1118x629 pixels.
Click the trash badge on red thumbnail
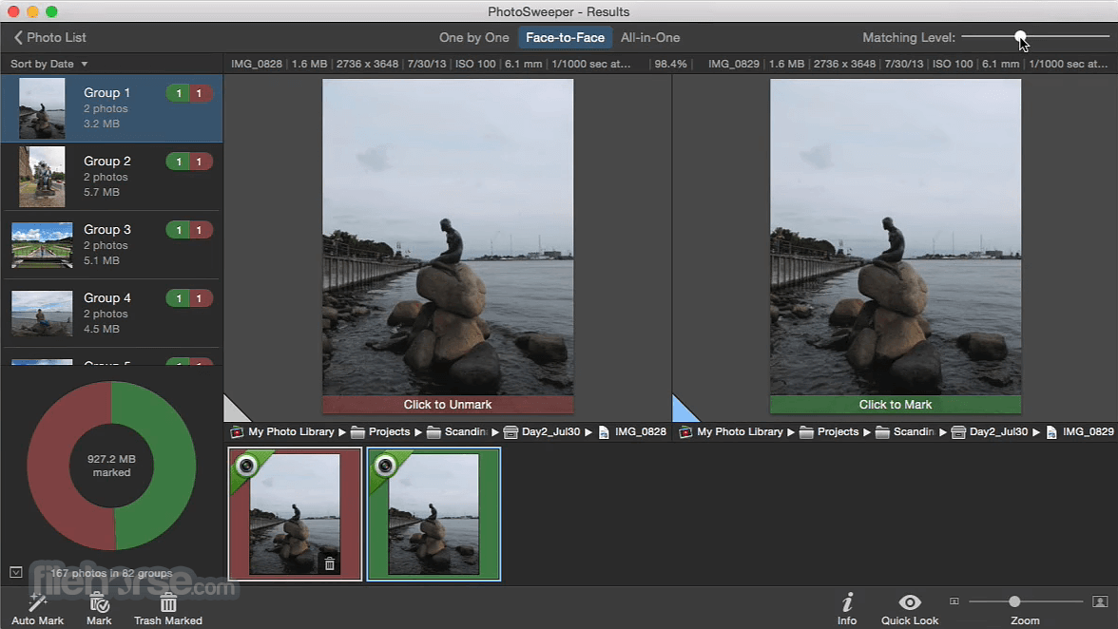pyautogui.click(x=329, y=564)
